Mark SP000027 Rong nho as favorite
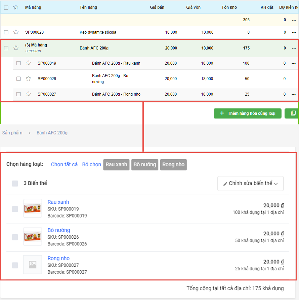This screenshot has height=300, width=299. [x=29, y=94]
